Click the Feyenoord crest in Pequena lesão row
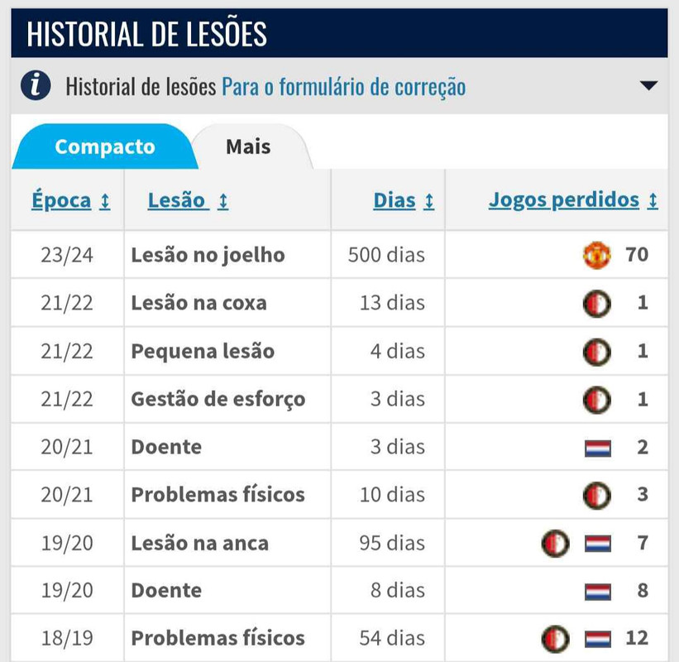The image size is (679, 662). [597, 352]
